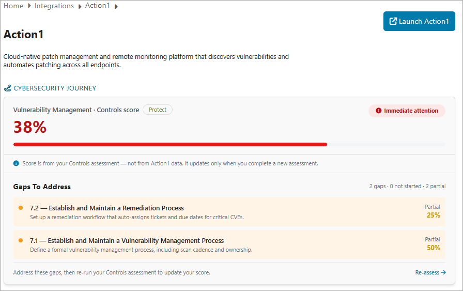Click 'Vulnerability Management · Controls score' label
The height and width of the screenshot is (291, 463).
pyautogui.click(x=76, y=110)
